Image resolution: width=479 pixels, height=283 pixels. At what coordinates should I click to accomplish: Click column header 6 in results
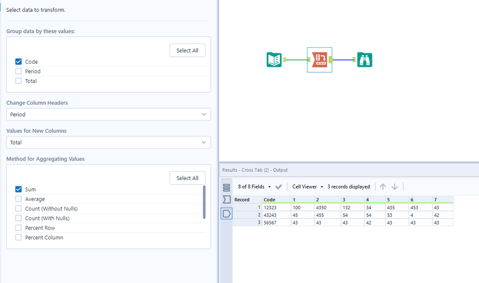pos(420,200)
